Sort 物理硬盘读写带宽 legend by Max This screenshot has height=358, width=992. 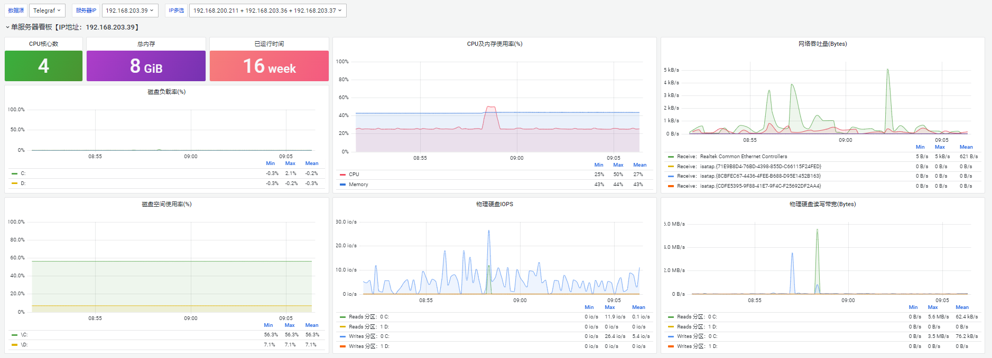tap(933, 307)
